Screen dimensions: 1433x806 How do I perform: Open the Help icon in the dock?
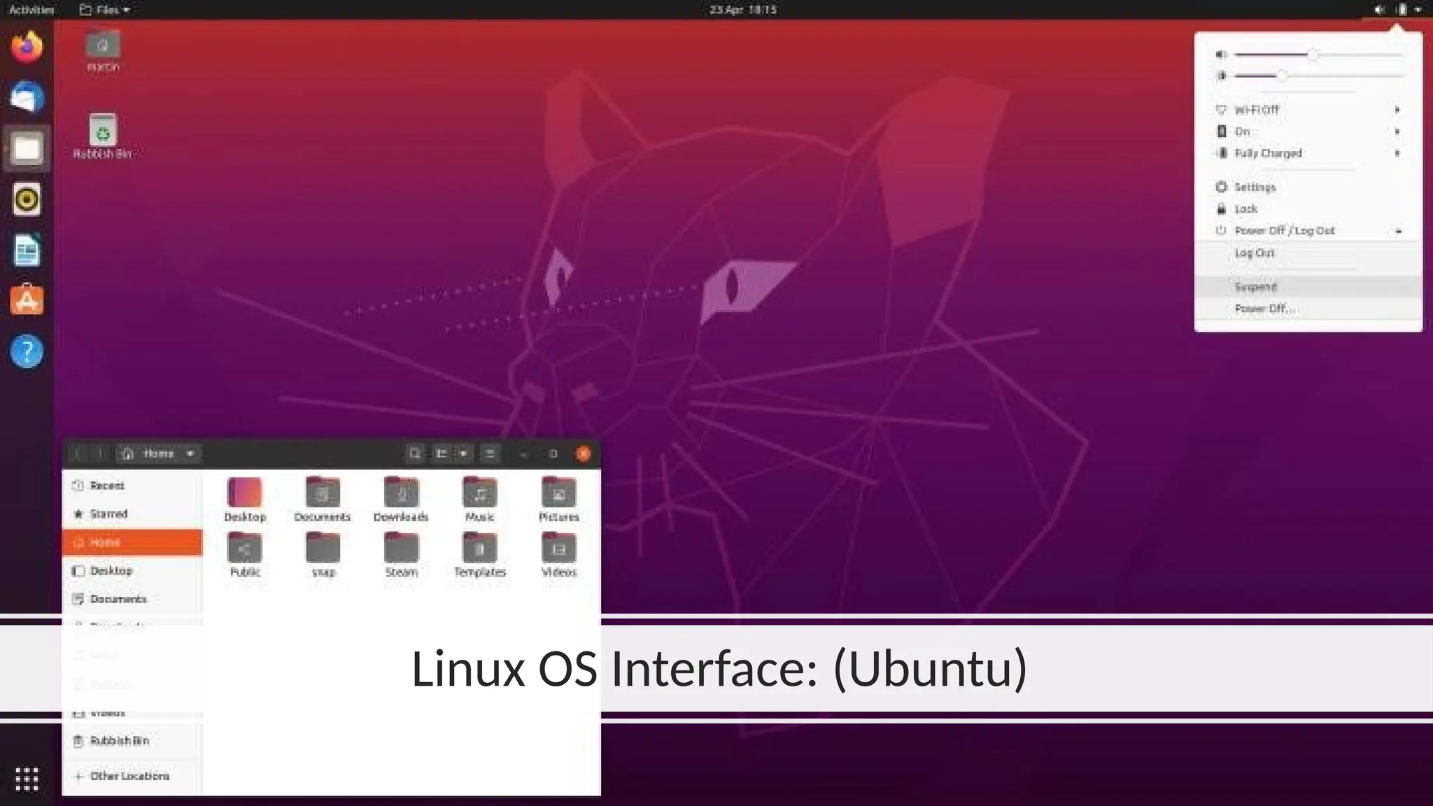pyautogui.click(x=27, y=351)
